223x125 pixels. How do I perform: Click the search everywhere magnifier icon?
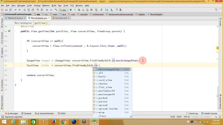[216, 9]
